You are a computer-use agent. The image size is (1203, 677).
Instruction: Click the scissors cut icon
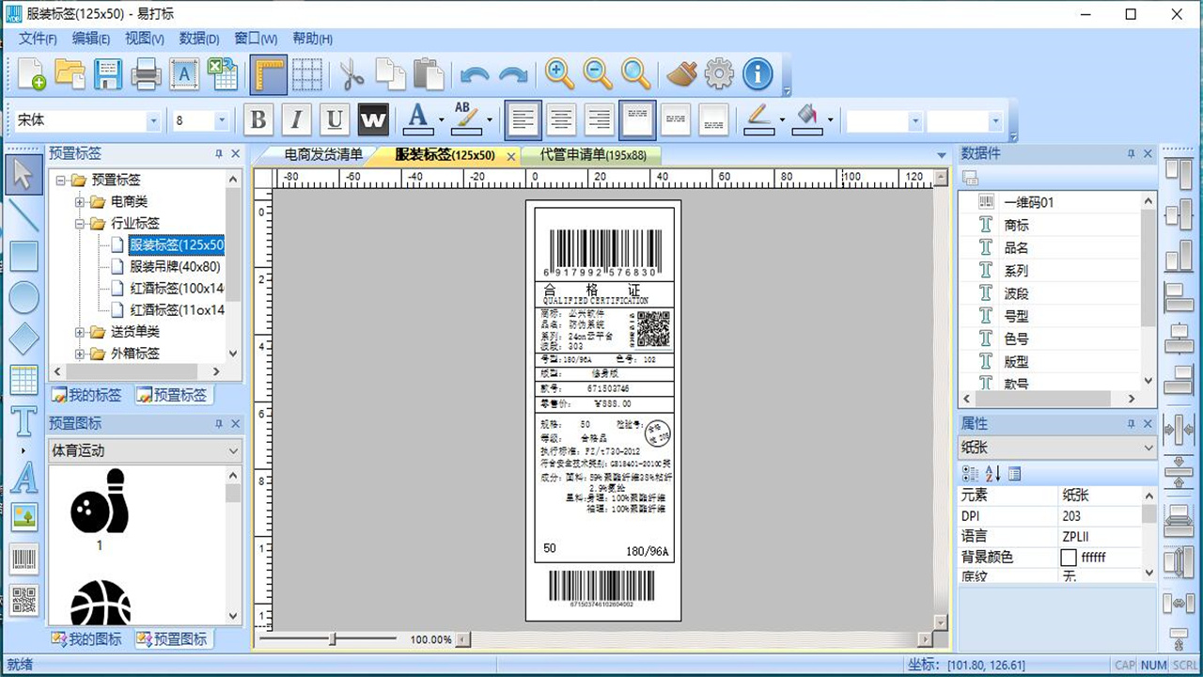(x=352, y=73)
